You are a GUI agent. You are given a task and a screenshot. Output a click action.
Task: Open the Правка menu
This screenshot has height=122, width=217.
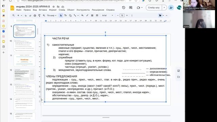(27, 10)
